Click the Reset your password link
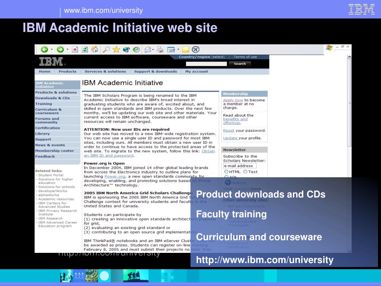This screenshot has width=381, height=286. tap(229, 131)
